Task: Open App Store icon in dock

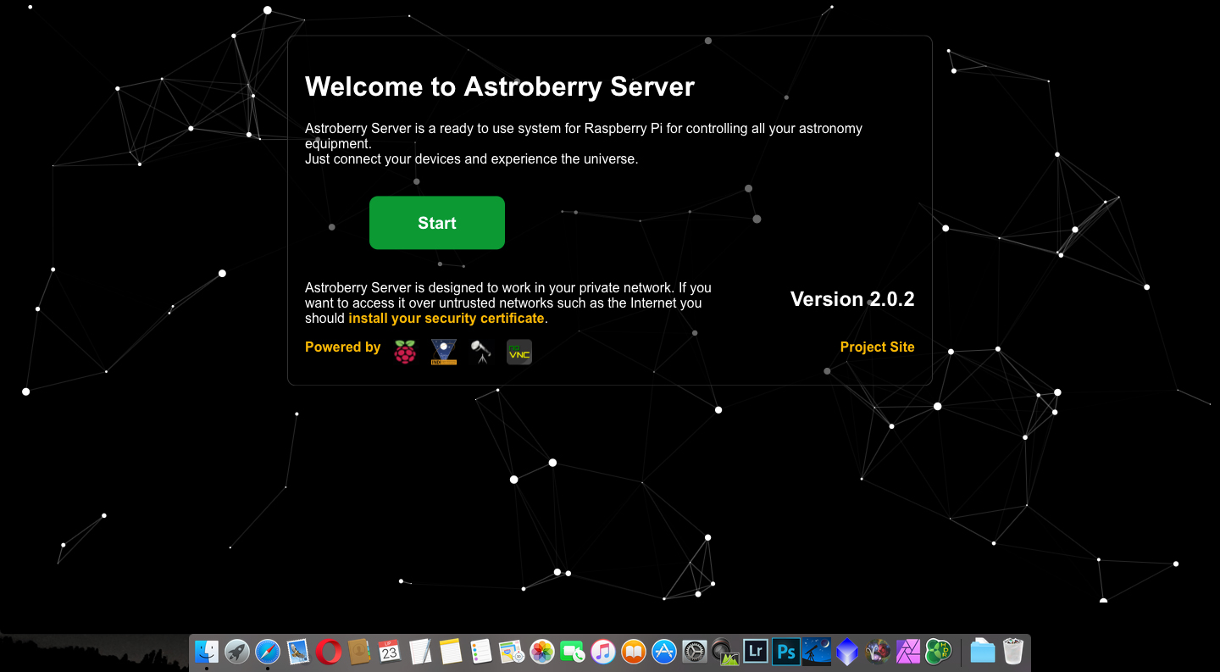Action: 664,652
